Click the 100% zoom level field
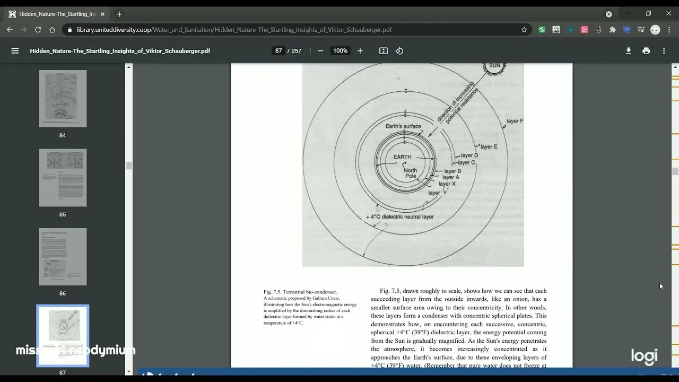This screenshot has width=679, height=382. coord(340,51)
